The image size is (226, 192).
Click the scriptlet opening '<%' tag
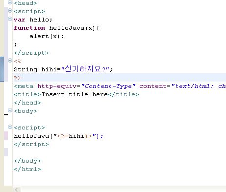(18, 61)
